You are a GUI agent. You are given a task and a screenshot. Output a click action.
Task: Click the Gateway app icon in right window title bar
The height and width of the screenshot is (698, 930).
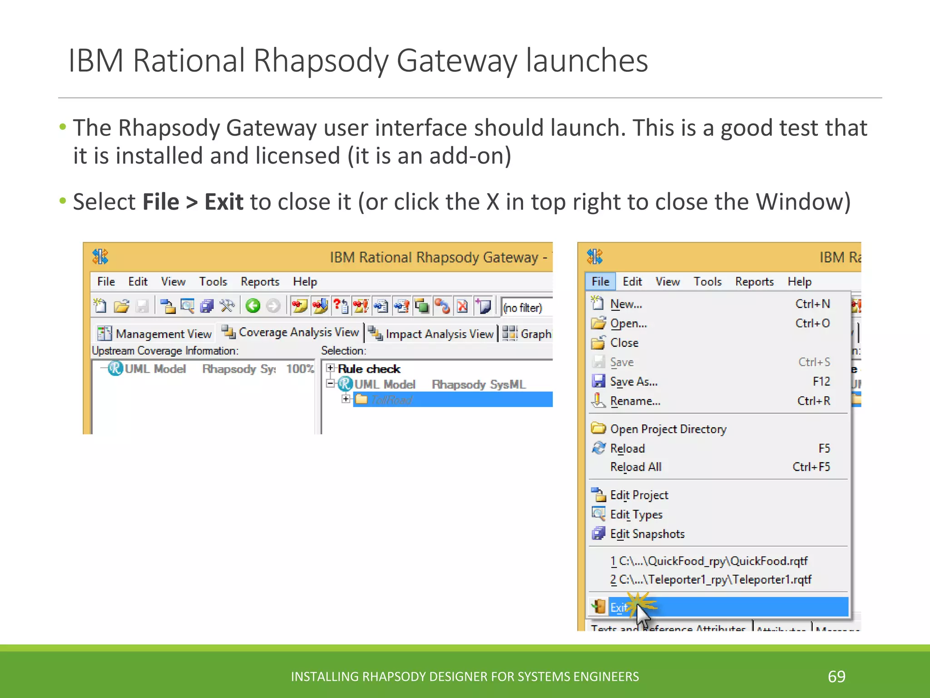point(595,257)
